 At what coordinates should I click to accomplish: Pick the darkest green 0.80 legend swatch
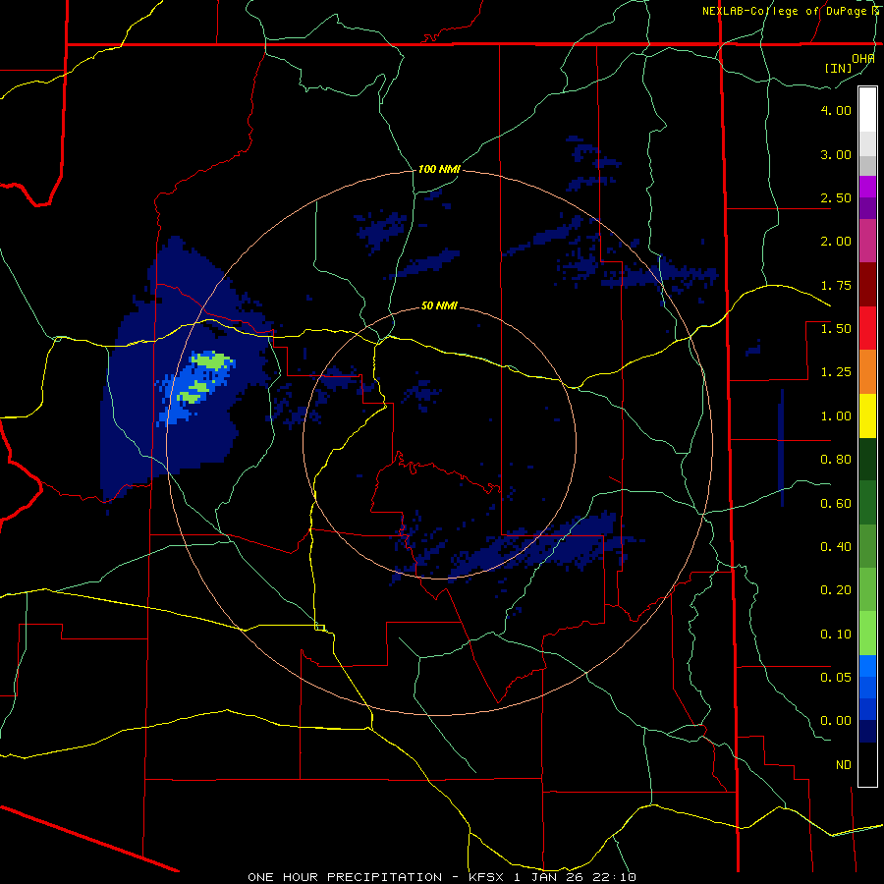coord(867,459)
